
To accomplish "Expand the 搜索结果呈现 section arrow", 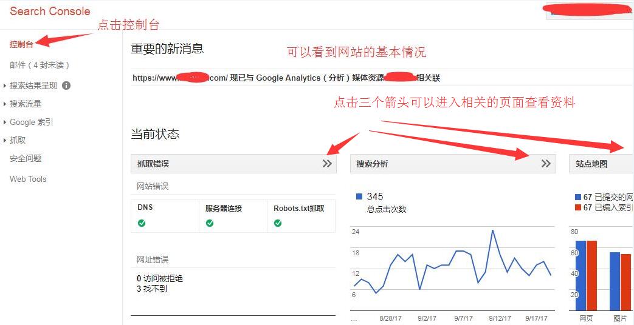I will [4, 86].
